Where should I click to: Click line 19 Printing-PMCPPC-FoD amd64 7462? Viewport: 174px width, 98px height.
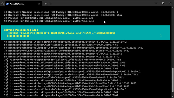66,87
